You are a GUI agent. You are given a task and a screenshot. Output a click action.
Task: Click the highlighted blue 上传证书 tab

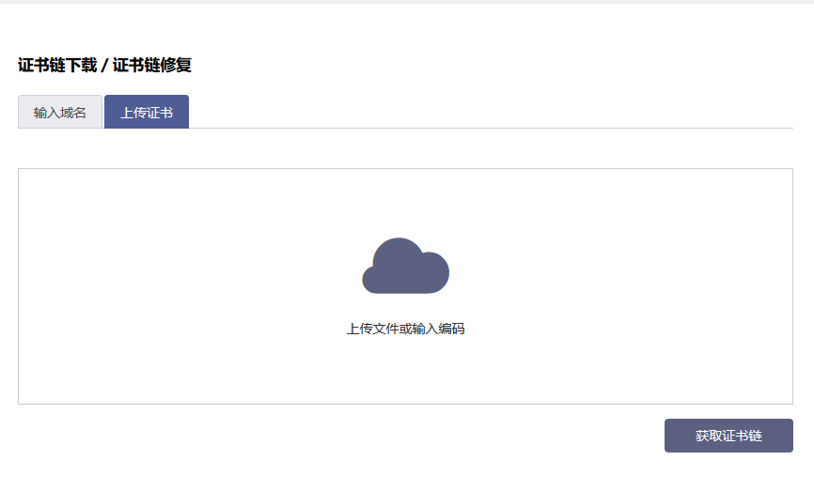[x=147, y=113]
